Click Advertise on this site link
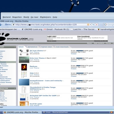 [x=101, y=41]
